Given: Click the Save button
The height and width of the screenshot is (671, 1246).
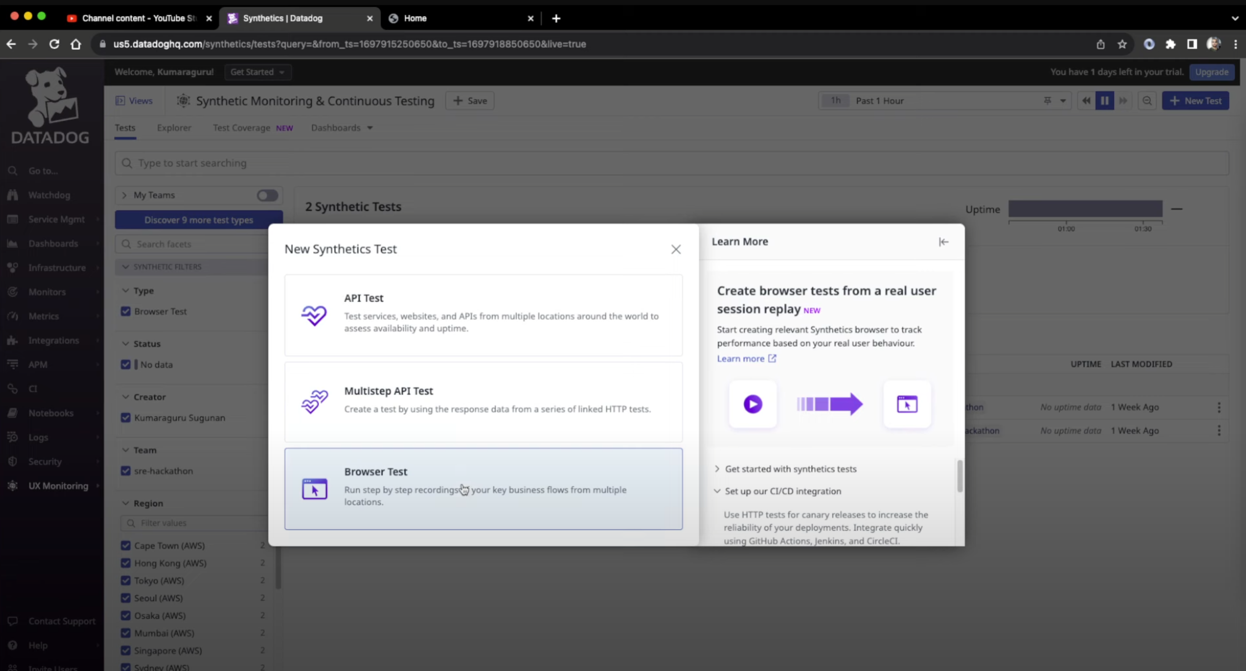Looking at the screenshot, I should pyautogui.click(x=470, y=100).
